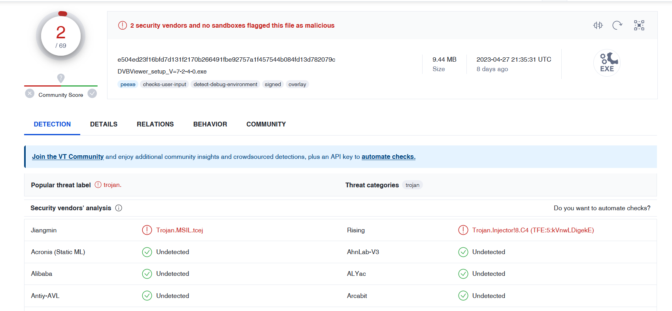Select the overlay tag
The image size is (672, 311).
pos(297,85)
